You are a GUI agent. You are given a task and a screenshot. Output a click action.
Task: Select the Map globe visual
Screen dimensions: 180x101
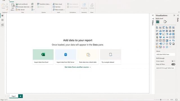point(157,37)
